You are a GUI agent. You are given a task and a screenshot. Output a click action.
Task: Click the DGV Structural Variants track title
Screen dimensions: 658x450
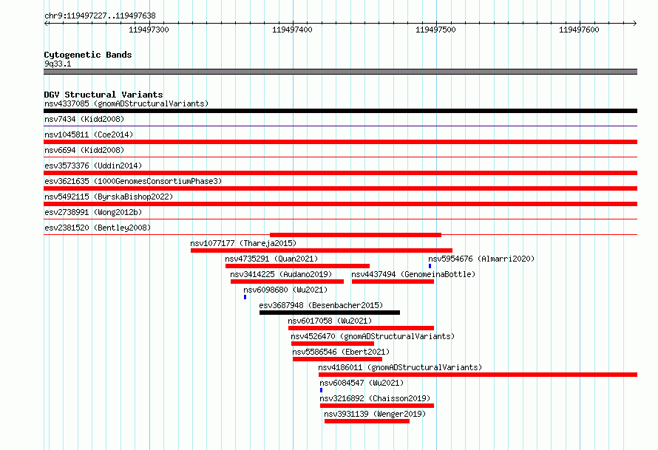104,95
